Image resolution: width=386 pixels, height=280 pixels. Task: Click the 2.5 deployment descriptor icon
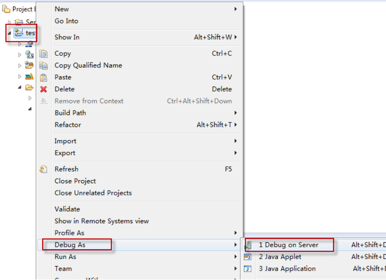click(x=30, y=54)
